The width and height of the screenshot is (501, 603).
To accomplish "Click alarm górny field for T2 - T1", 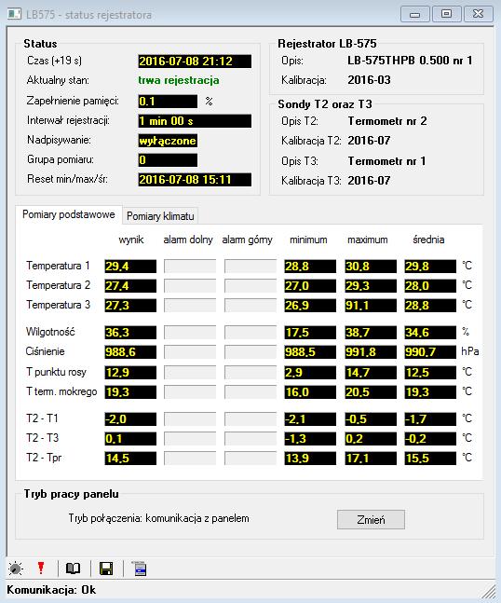I will coord(250,418).
